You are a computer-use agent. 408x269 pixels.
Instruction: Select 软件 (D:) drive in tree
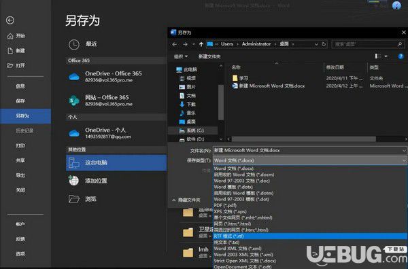point(192,139)
